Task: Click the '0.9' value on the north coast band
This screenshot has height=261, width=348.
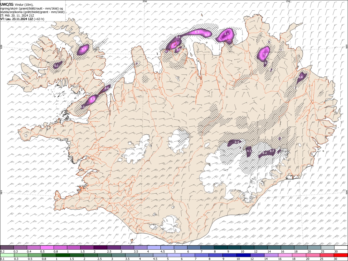Action: (x=197, y=32)
